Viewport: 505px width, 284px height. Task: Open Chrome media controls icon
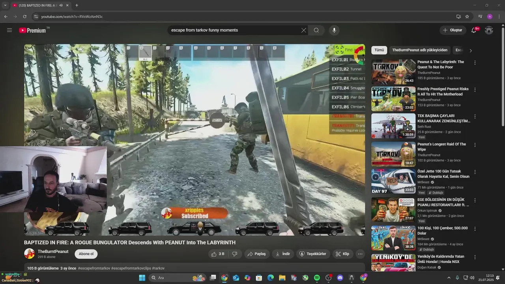click(480, 17)
